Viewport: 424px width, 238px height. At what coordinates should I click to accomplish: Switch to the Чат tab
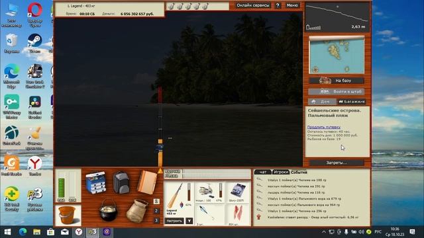point(262,172)
